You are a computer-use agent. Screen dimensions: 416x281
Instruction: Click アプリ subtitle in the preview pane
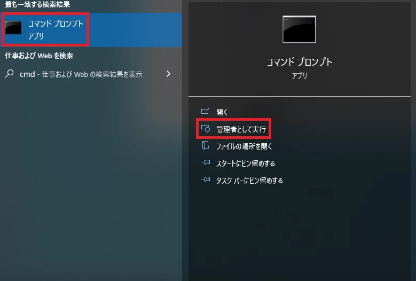click(x=300, y=76)
